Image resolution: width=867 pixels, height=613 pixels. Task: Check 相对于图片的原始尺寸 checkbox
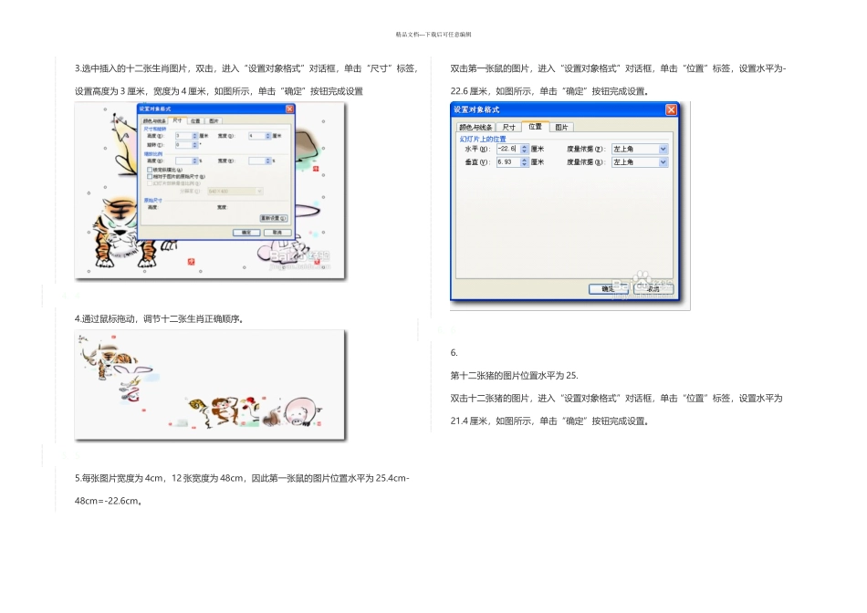(150, 176)
